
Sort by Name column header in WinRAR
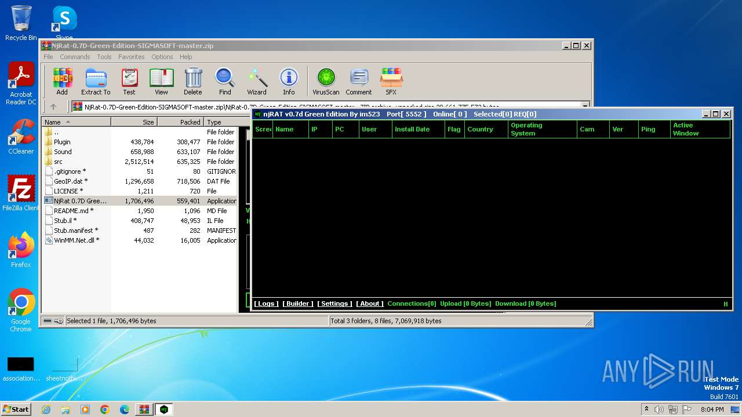point(76,122)
